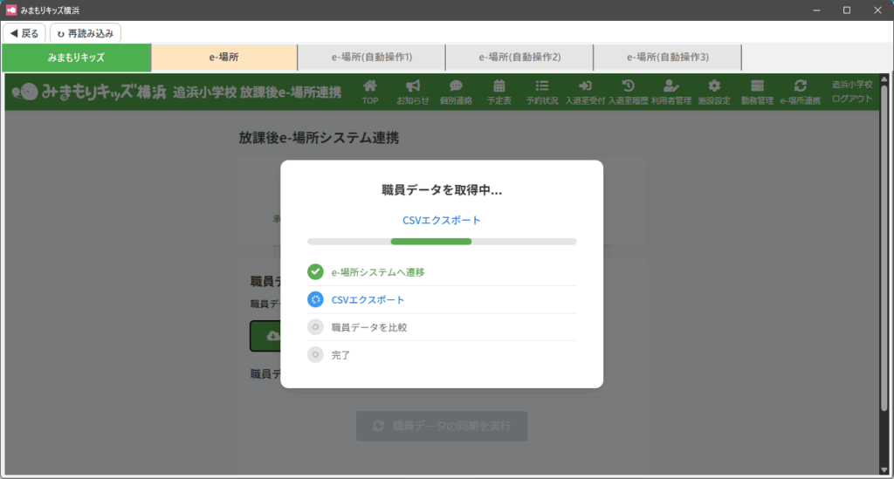Switch to the e-場所 tab
The height and width of the screenshot is (479, 894).
[x=223, y=58]
